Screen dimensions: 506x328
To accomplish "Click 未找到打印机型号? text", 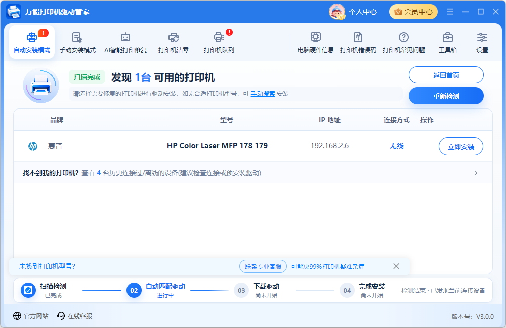I will pos(47,266).
